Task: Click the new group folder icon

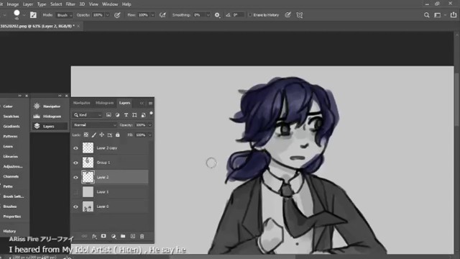Action: tap(123, 236)
